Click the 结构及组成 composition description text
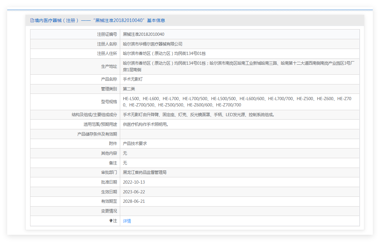Image resolution: width=380 pixels, height=242 pixels. 199,115
